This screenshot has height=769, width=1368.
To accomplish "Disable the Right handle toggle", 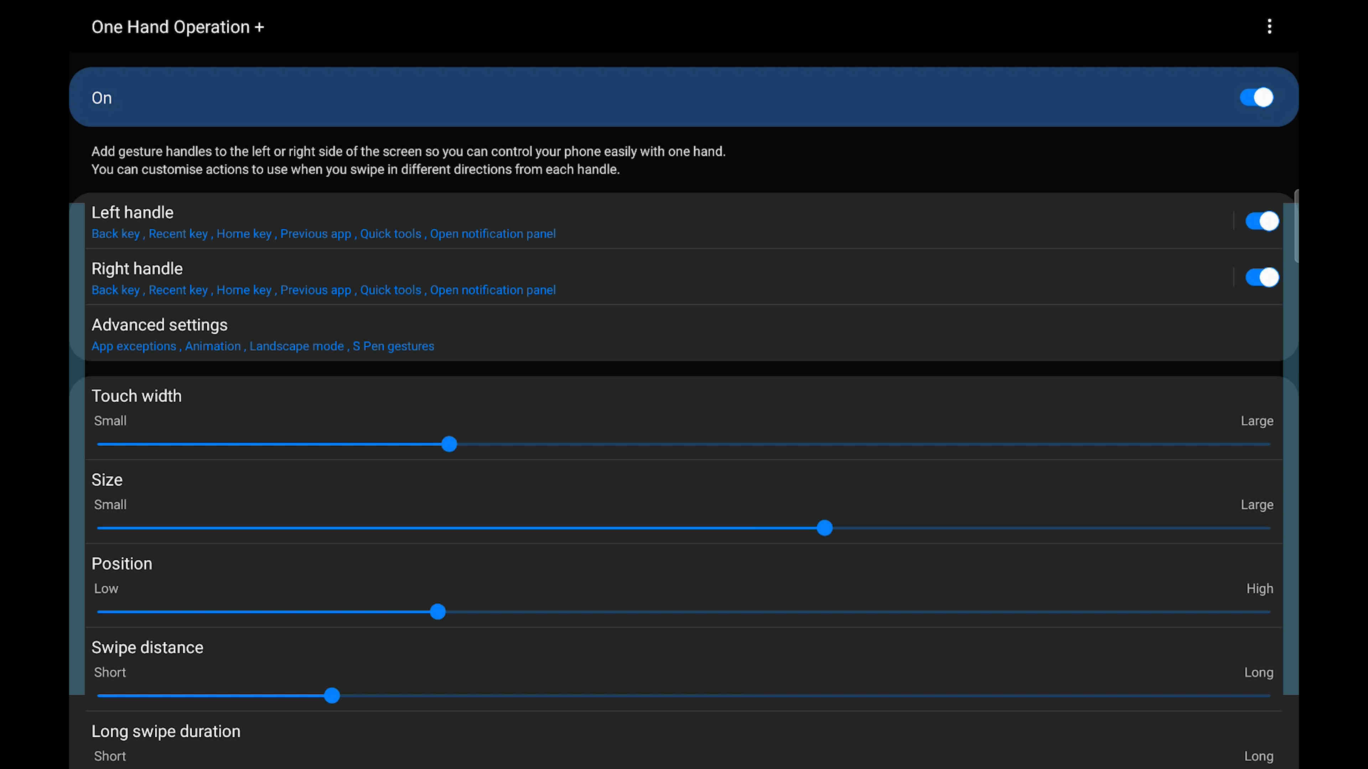I will tap(1262, 277).
